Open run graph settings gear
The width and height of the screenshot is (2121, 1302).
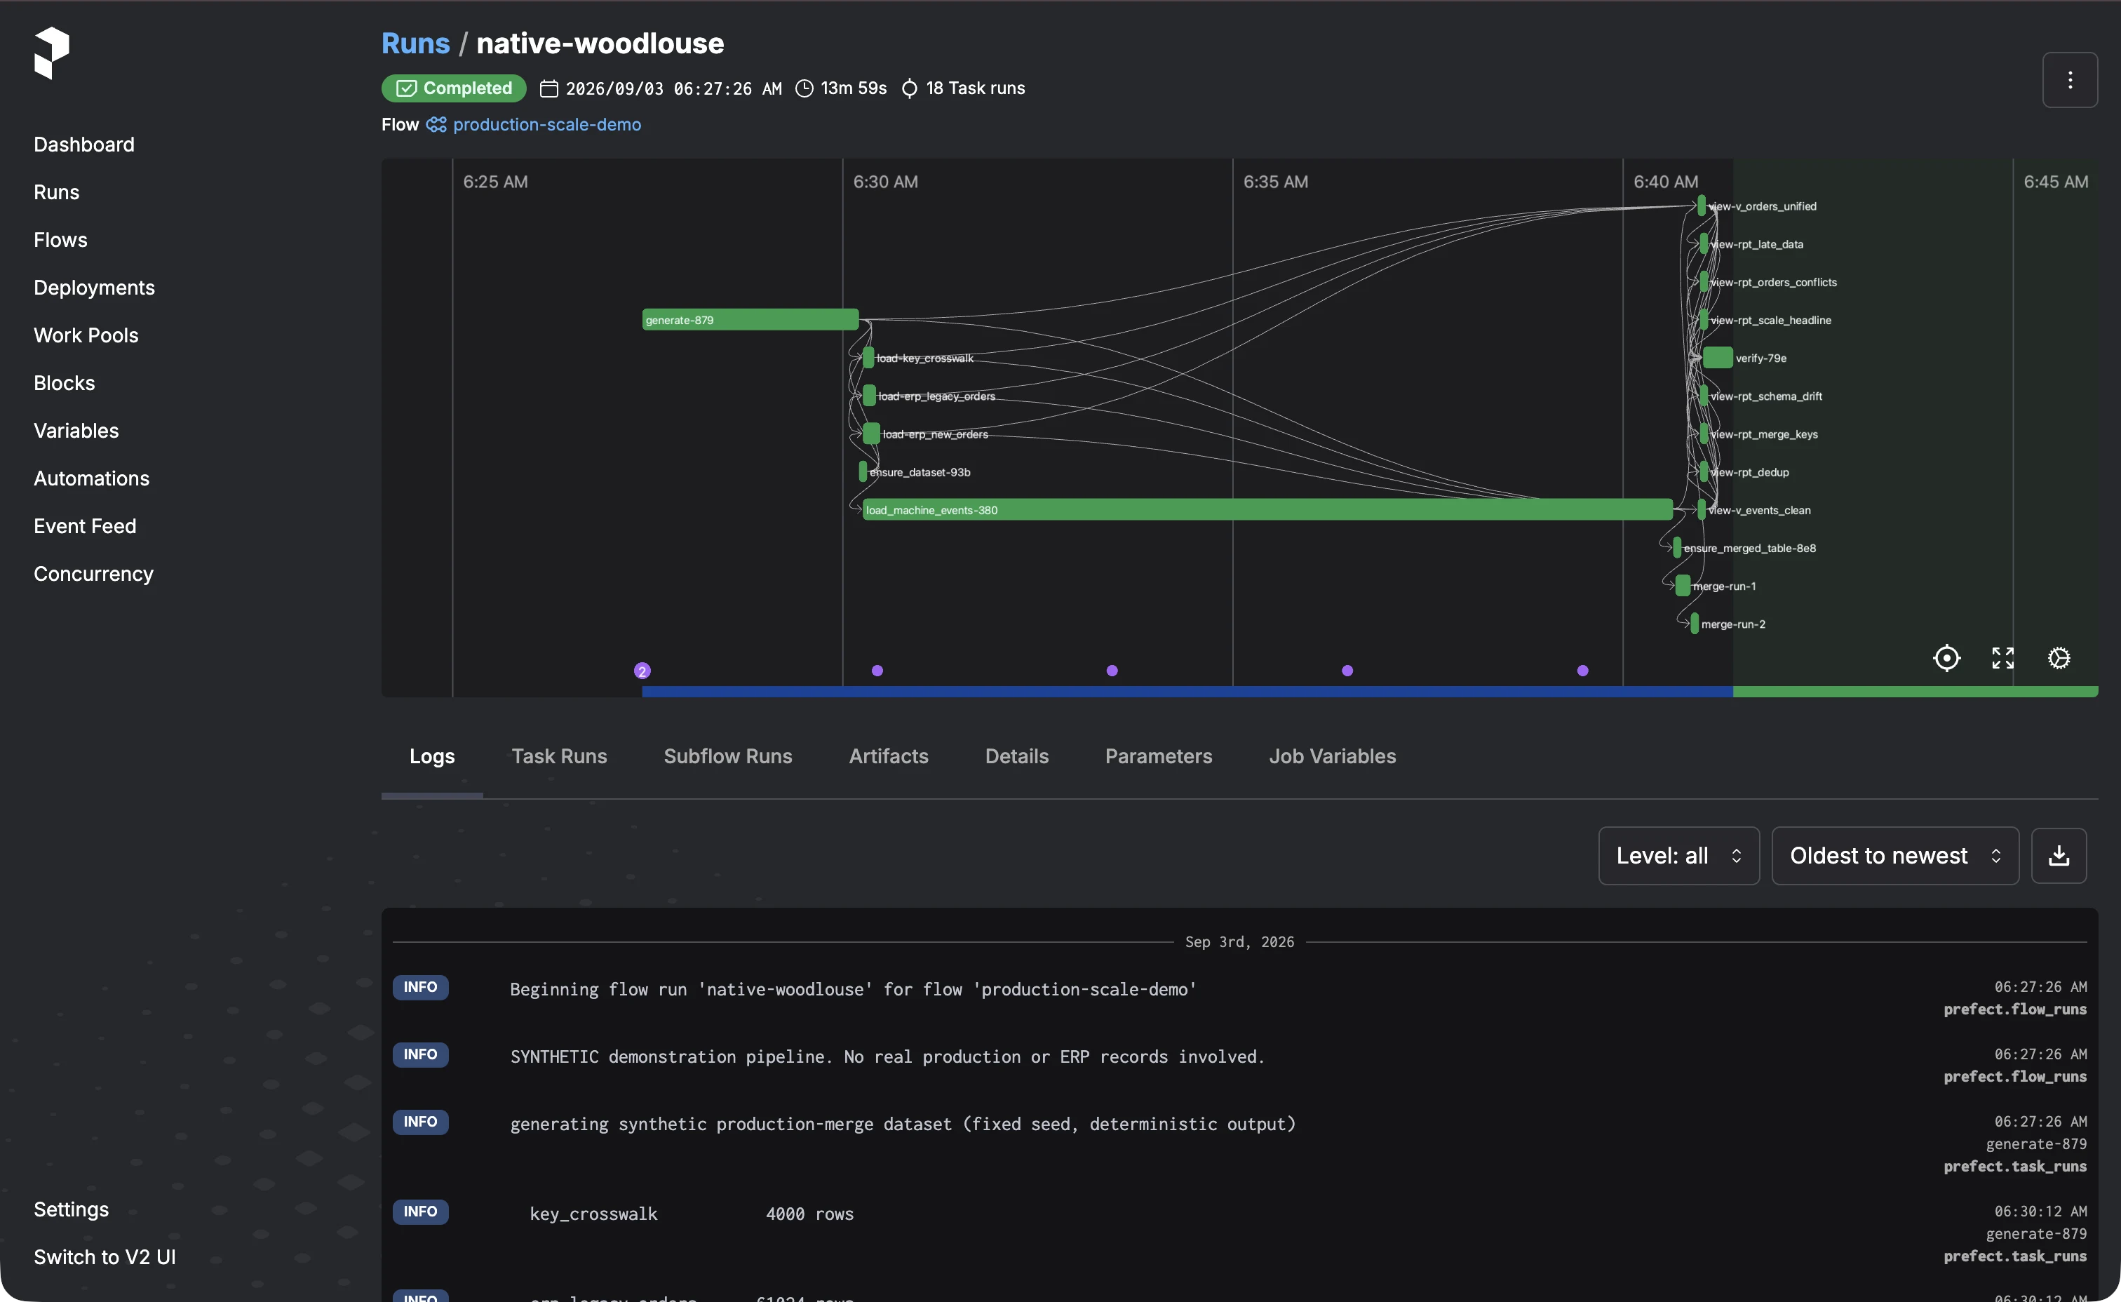(x=2058, y=658)
